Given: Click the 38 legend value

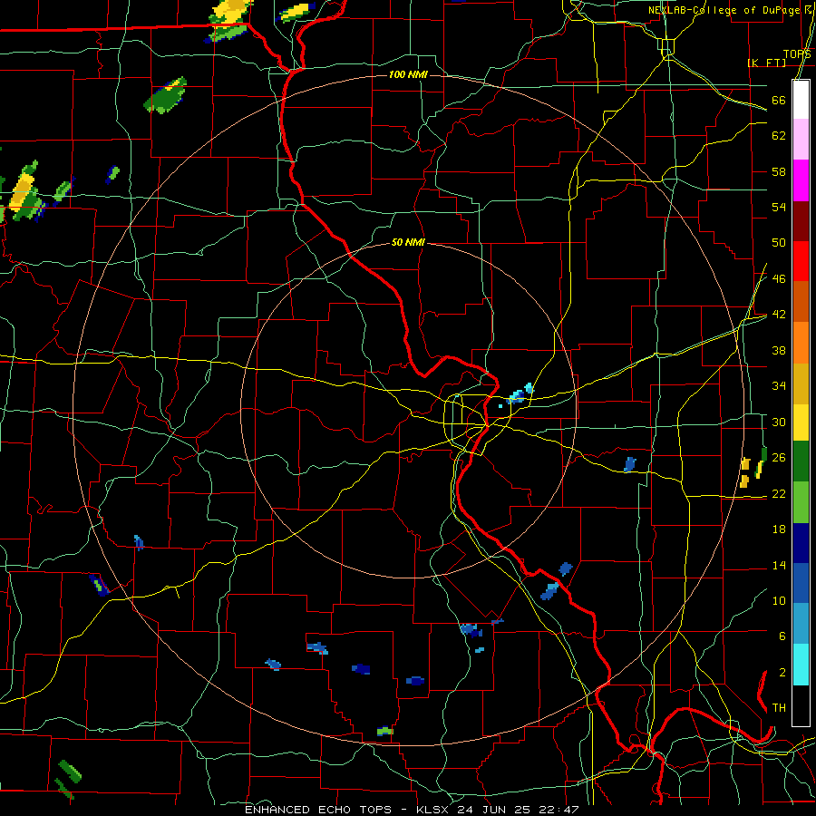Looking at the screenshot, I should pos(779,350).
